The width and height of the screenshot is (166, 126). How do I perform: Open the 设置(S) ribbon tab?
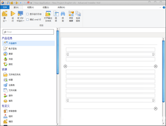point(46,7)
